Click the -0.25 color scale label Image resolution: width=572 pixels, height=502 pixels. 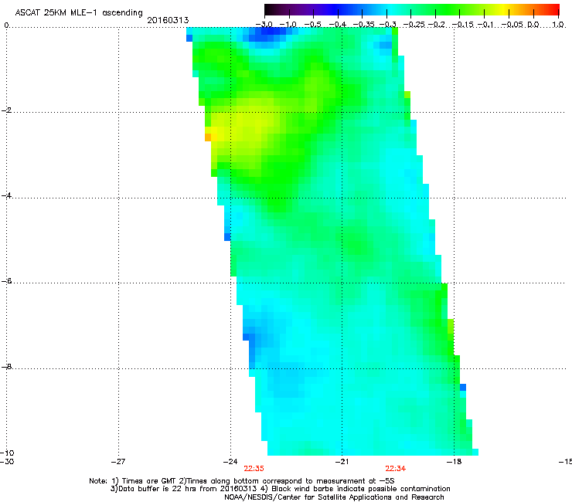pos(414,25)
